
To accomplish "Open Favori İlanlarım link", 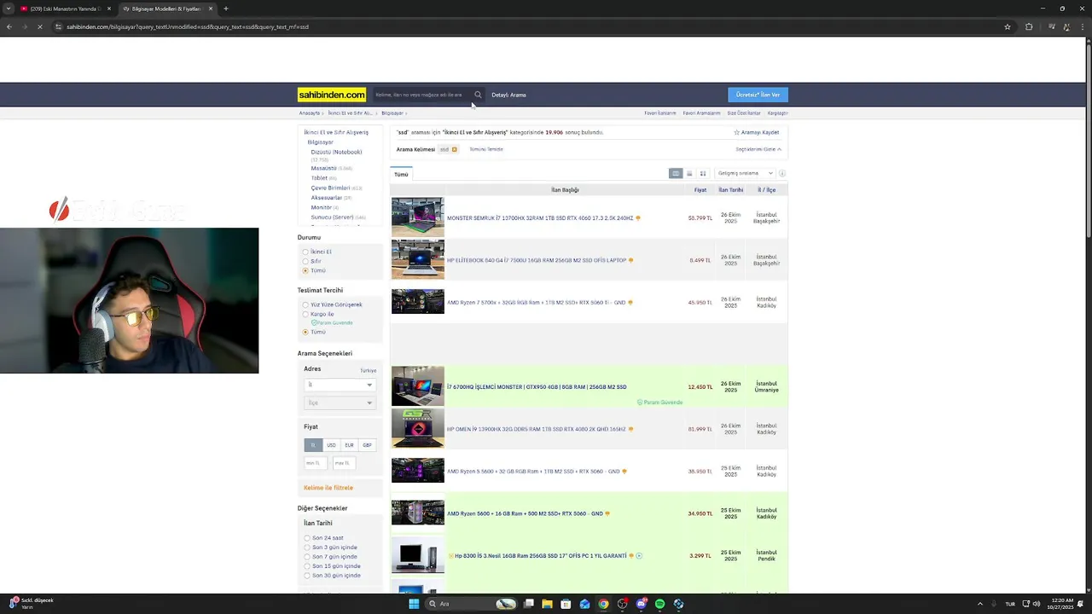I will (660, 113).
